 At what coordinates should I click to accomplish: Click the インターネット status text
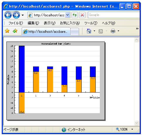click(x=76, y=130)
